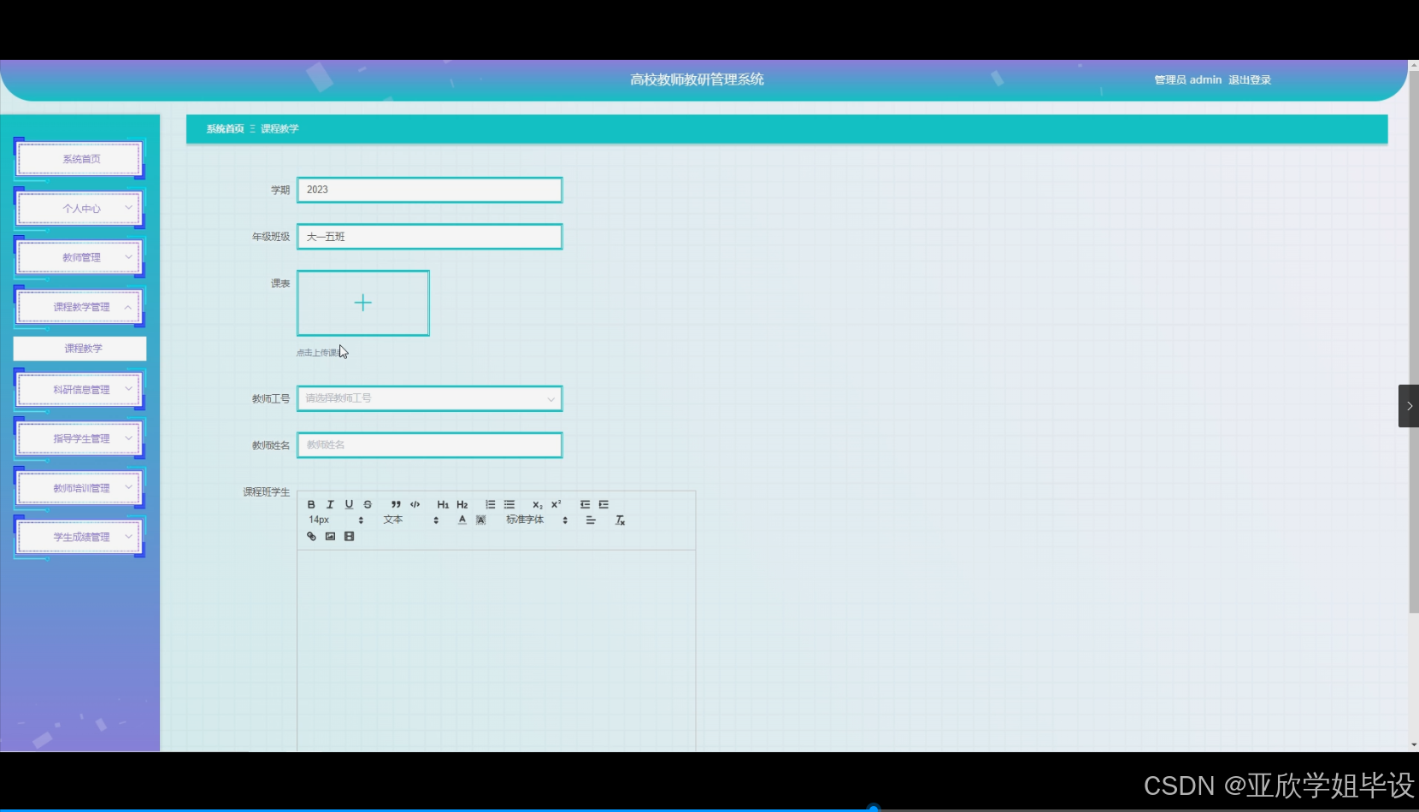Toggle underline formatting in the editor
Image resolution: width=1419 pixels, height=812 pixels.
pos(349,504)
